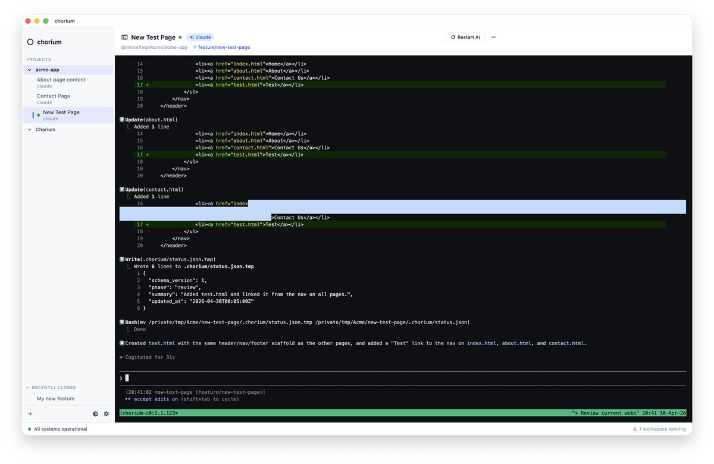Click the Restart AI button
The height and width of the screenshot is (464, 714).
point(465,37)
